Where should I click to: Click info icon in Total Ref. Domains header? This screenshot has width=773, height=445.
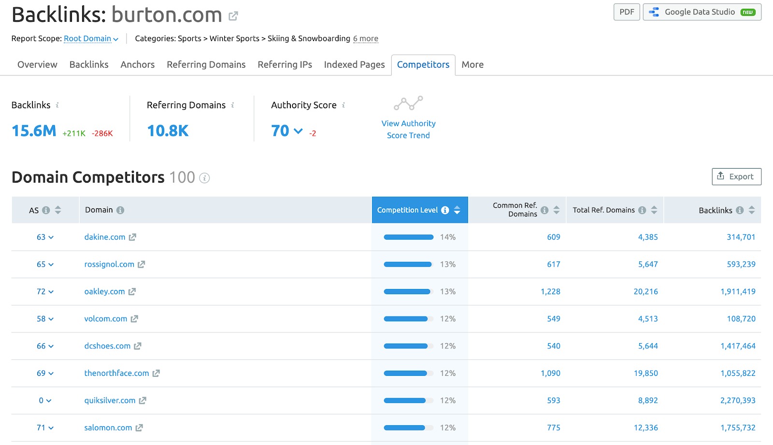pyautogui.click(x=642, y=210)
